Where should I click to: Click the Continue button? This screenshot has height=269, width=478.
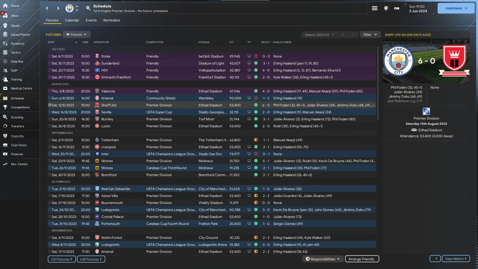click(456, 8)
